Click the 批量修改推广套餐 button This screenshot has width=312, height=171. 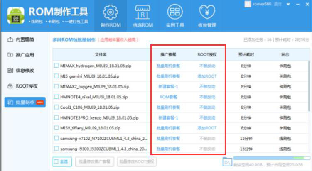click(95, 161)
